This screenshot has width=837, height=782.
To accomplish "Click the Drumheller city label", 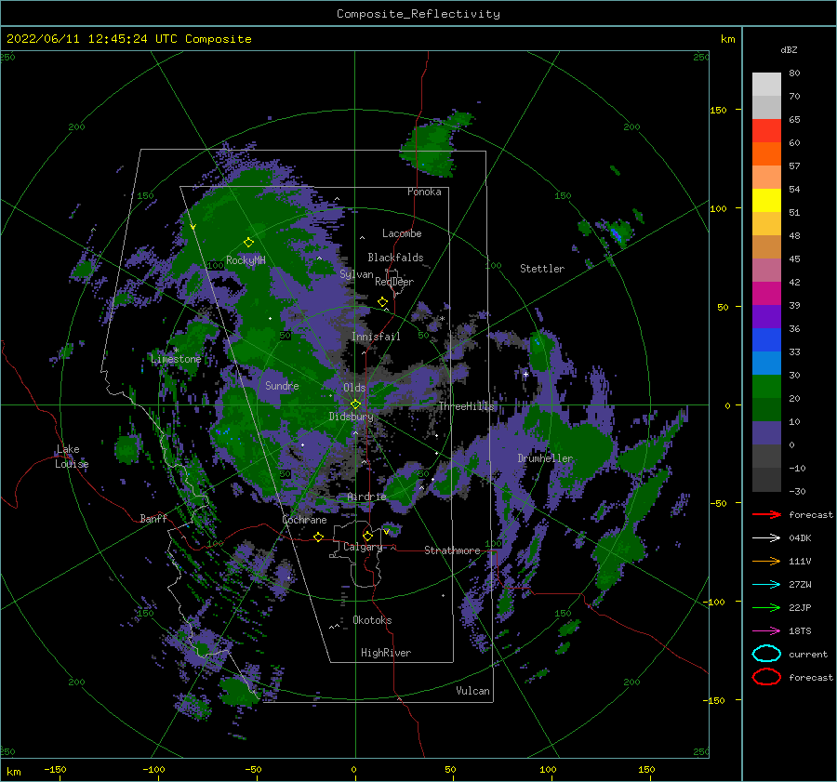I will (545, 458).
